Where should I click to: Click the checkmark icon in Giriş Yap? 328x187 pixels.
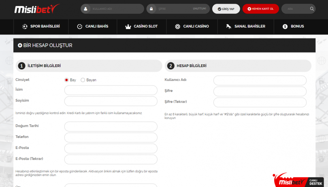[219, 9]
